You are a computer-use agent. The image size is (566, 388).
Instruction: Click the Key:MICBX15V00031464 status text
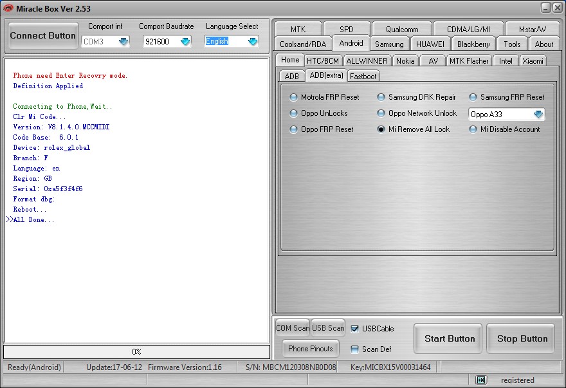(x=390, y=367)
